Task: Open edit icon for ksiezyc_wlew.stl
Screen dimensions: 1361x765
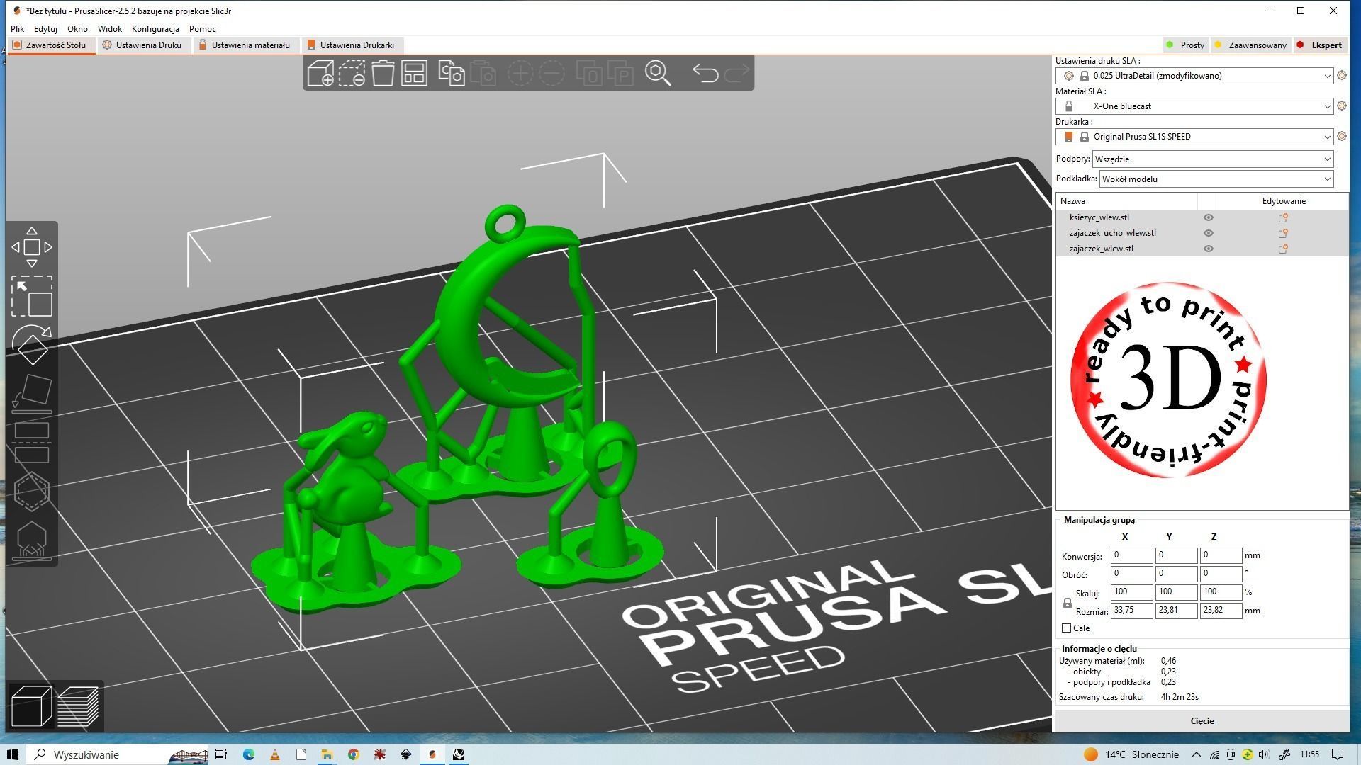Action: [x=1283, y=217]
